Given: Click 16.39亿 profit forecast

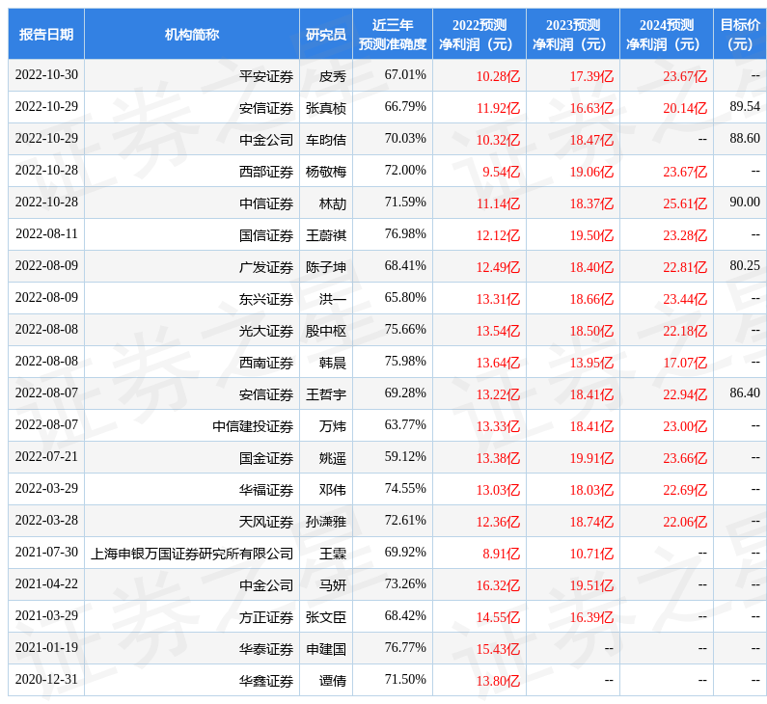Looking at the screenshot, I should tap(591, 617).
